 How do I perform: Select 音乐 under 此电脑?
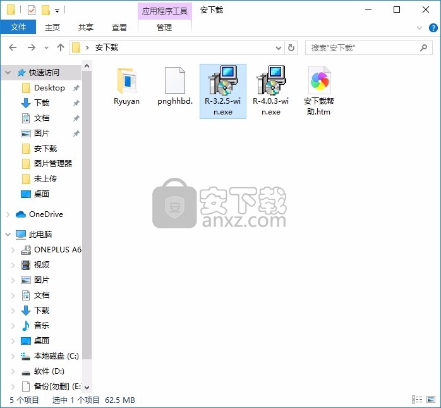click(x=43, y=326)
